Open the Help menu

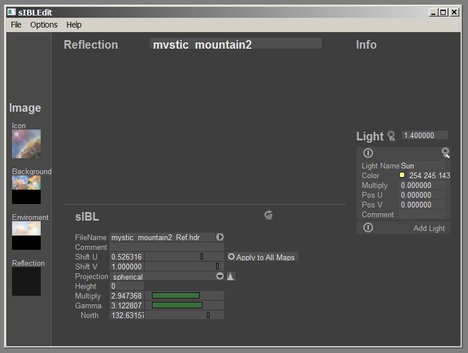click(74, 25)
